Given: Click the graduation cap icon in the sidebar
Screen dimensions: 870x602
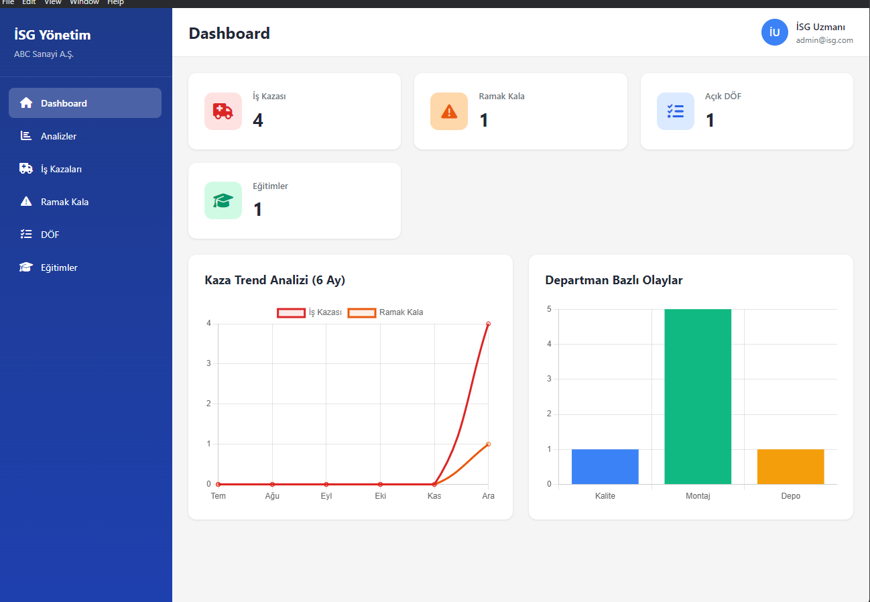Looking at the screenshot, I should coord(26,267).
